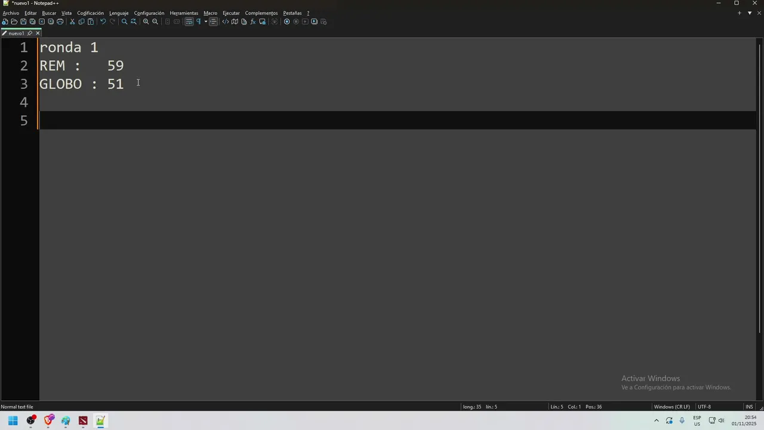Open the Windows Start button in the taskbar
The width and height of the screenshot is (764, 430).
pos(13,420)
